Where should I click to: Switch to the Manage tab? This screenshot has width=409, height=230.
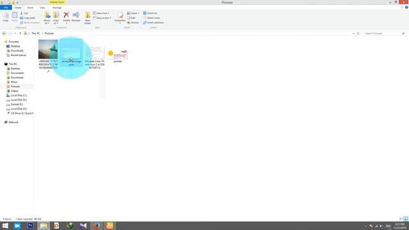click(57, 8)
